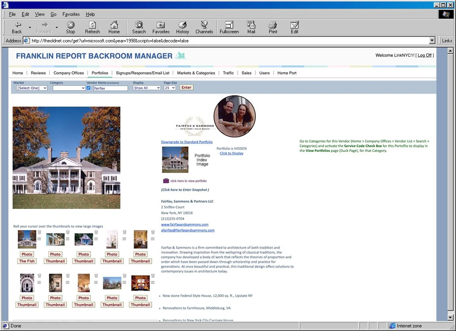Viewport: 456px width, 331px height.
Task: Toggle the Vendor Name contains checkbox
Action: point(88,88)
